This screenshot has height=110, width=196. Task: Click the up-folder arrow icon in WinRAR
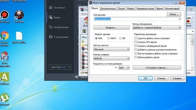[84, 31]
